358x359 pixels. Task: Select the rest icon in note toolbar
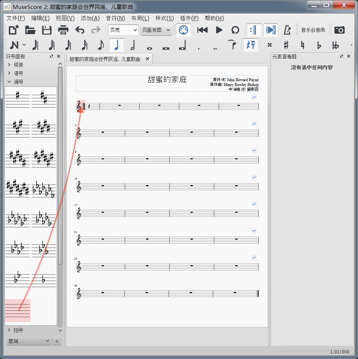[x=250, y=45]
